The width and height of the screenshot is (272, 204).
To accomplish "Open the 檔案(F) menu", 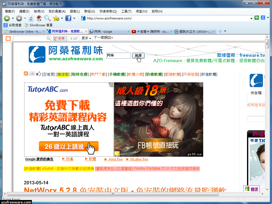I will (x=10, y=11).
